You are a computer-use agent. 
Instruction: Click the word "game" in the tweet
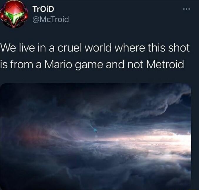(x=89, y=65)
